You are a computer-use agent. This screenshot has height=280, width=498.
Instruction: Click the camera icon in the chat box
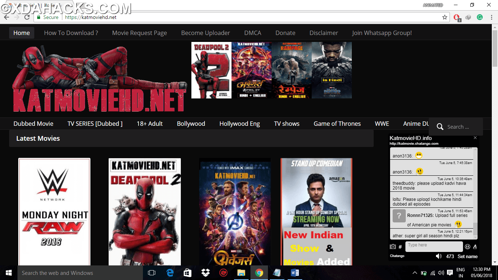(x=393, y=246)
